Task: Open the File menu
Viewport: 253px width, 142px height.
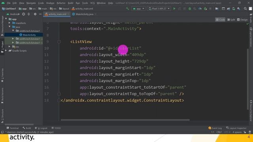Action: pyautogui.click(x=9, y=3)
